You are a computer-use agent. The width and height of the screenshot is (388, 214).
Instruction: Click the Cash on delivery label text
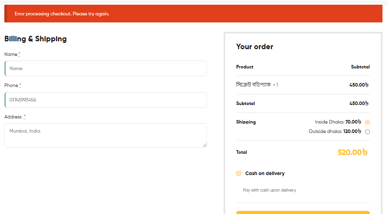point(265,173)
